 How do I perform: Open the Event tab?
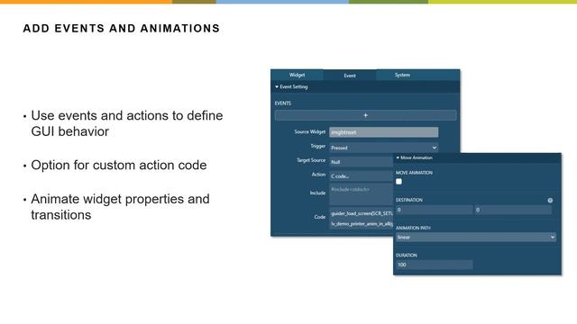click(x=350, y=76)
